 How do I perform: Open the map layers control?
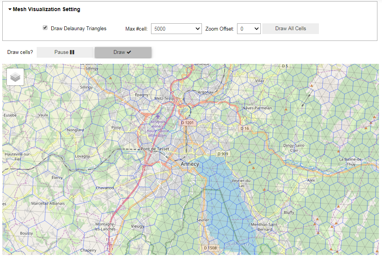click(15, 77)
